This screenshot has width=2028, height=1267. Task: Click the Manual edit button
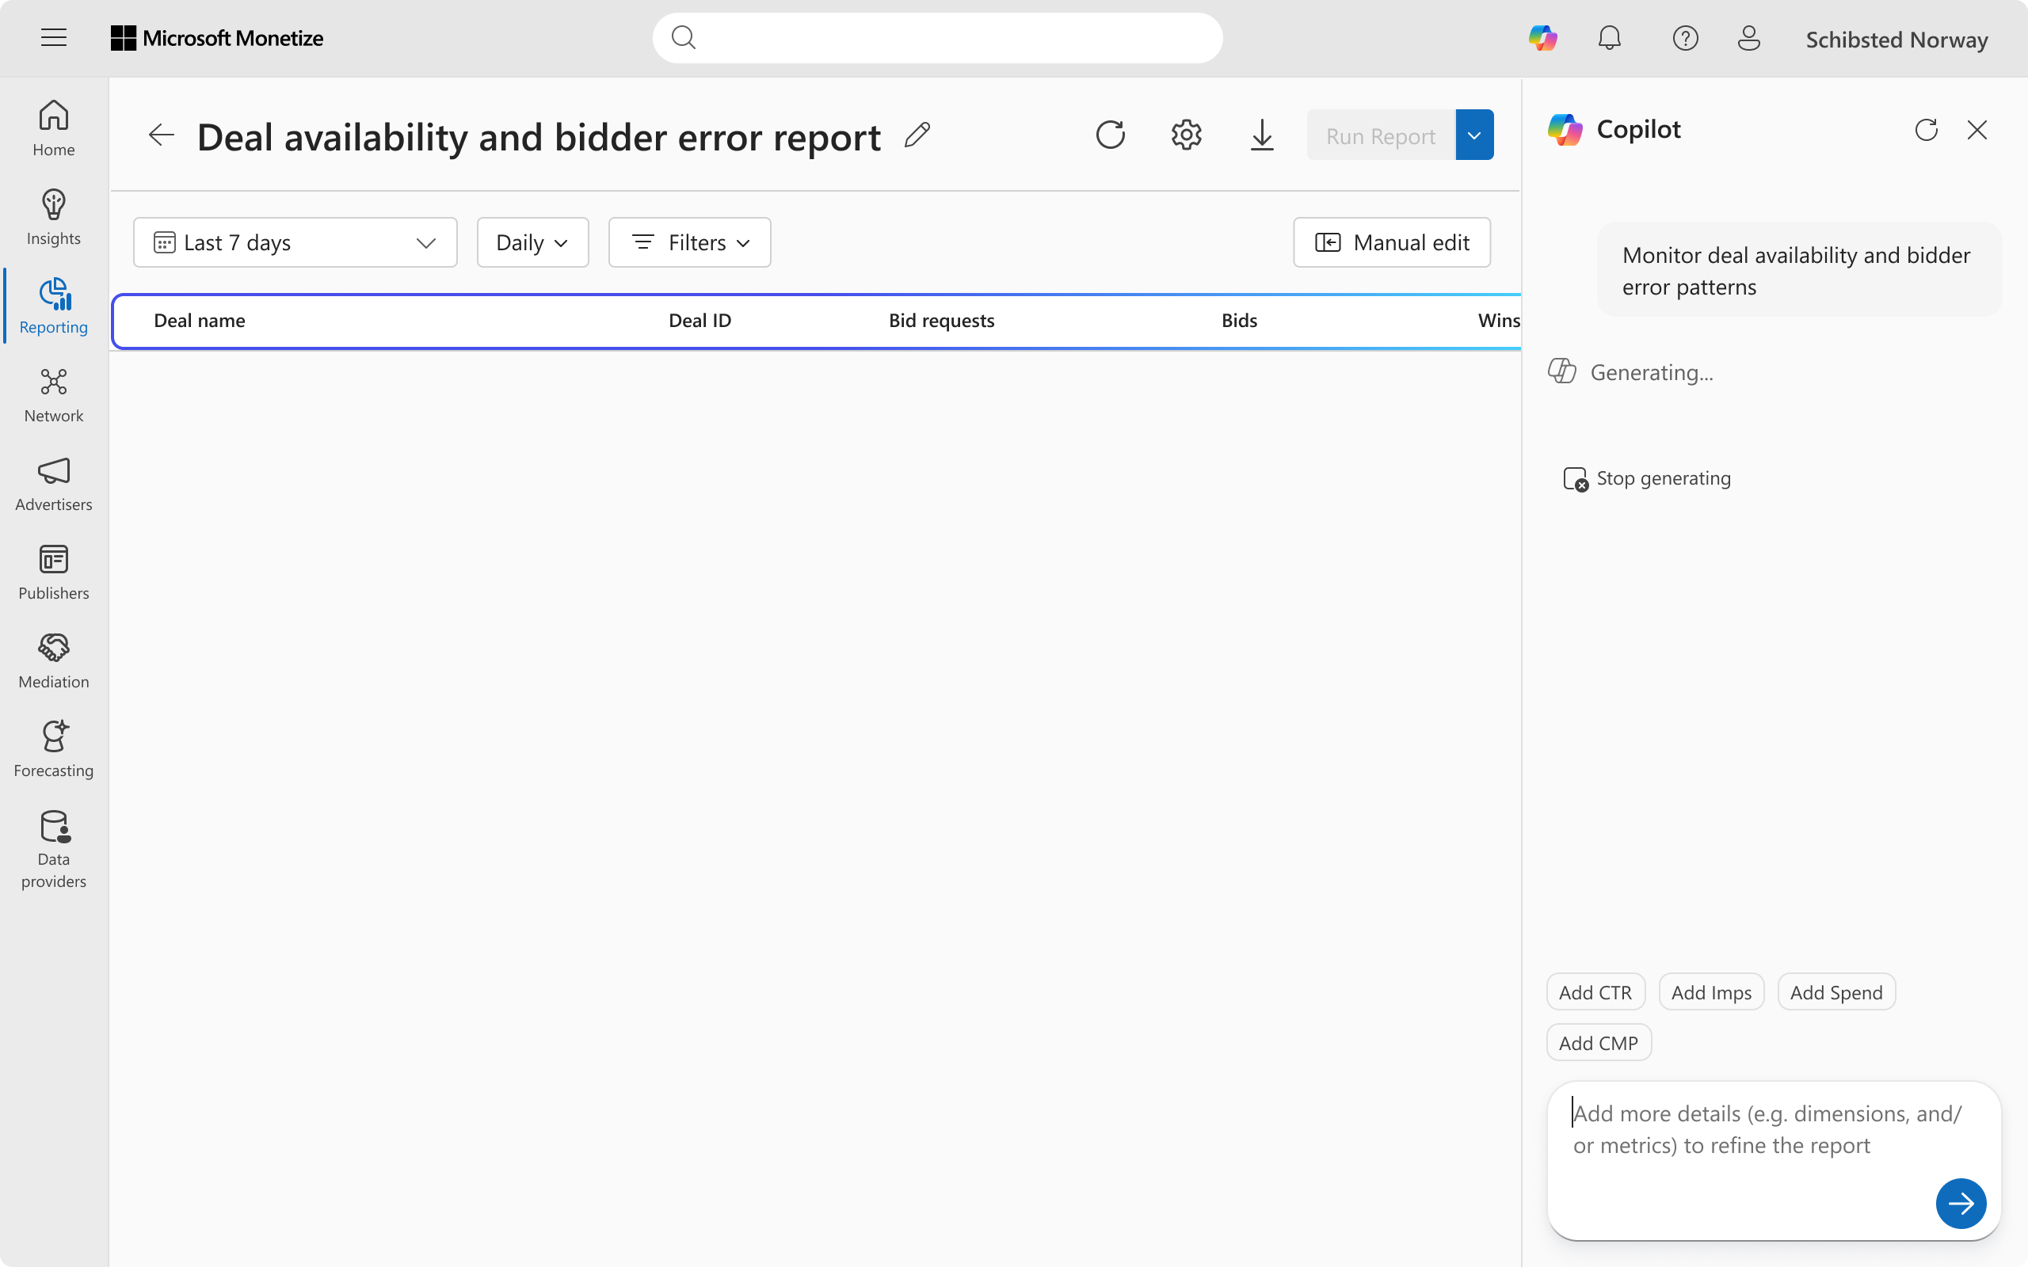pyautogui.click(x=1391, y=243)
